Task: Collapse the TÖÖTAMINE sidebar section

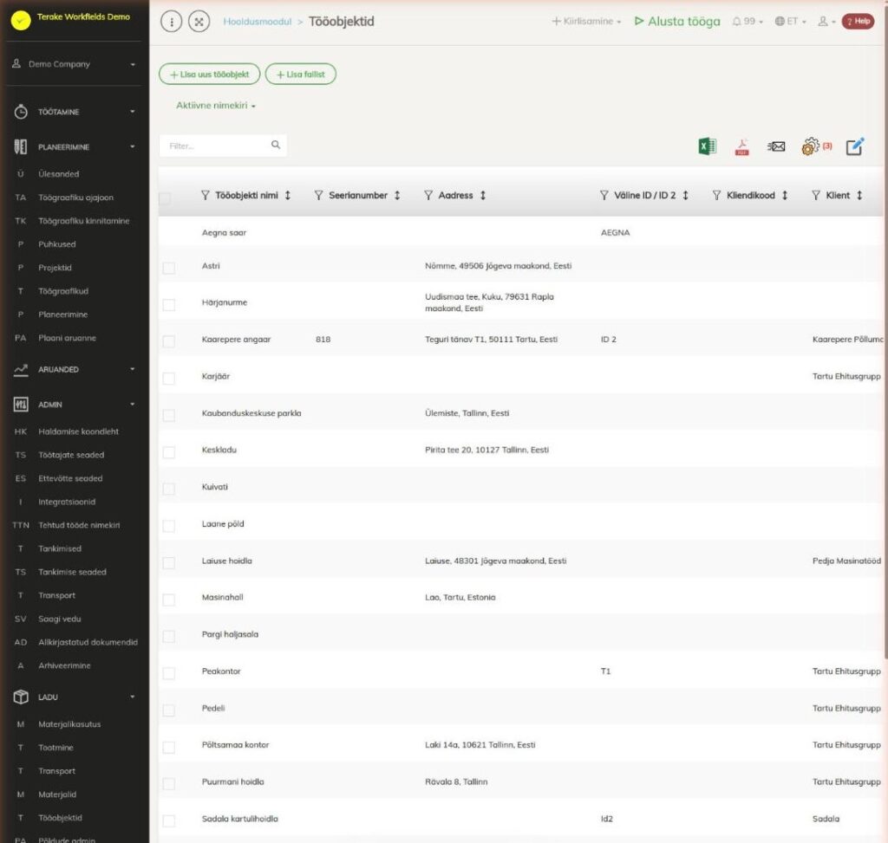Action: pos(75,112)
